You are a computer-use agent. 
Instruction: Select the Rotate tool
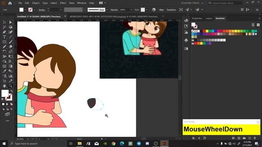tap(5, 51)
